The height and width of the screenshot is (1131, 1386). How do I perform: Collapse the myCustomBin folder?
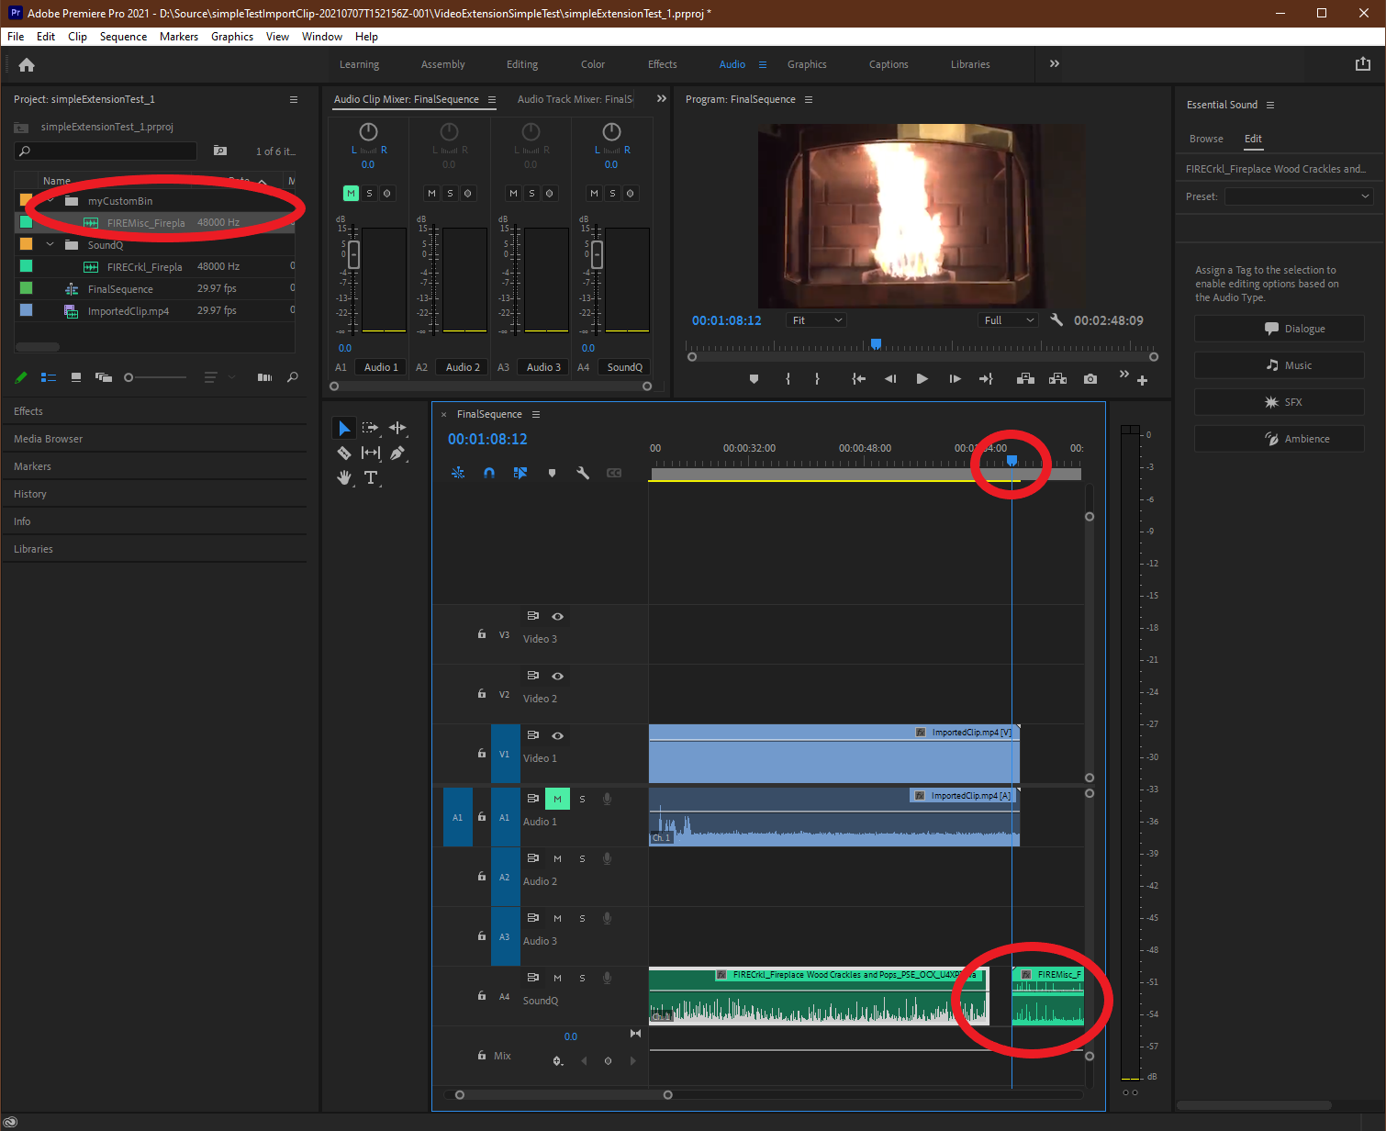click(x=50, y=200)
